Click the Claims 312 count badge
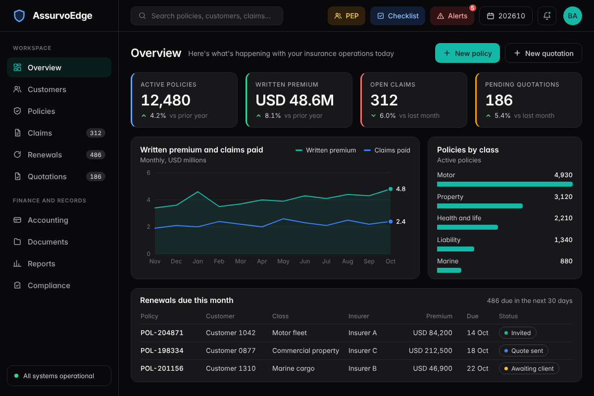594x396 pixels. tap(96, 133)
